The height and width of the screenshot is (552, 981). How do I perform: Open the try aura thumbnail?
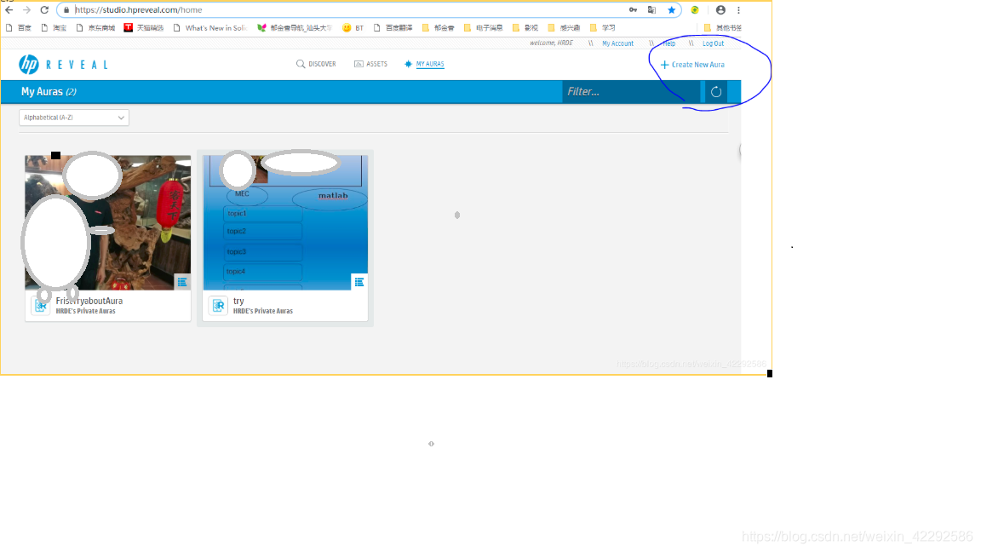pos(285,222)
